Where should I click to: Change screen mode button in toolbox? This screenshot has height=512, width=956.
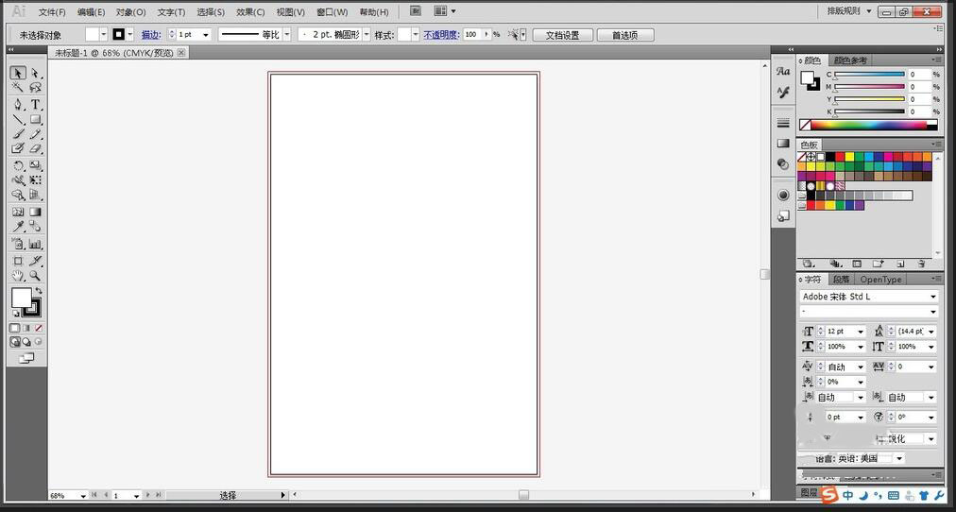click(26, 358)
